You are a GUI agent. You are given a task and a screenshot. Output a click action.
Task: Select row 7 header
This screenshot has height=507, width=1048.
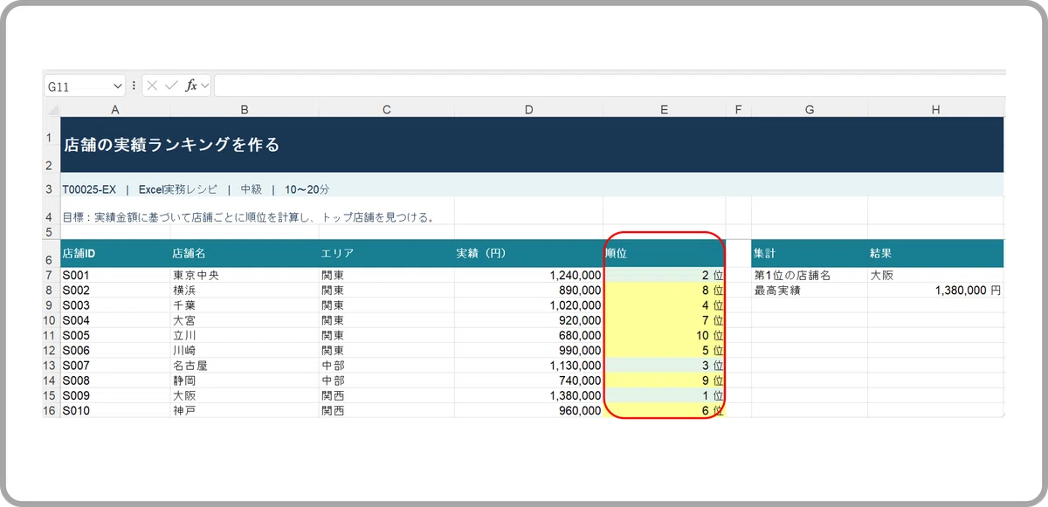click(x=52, y=275)
